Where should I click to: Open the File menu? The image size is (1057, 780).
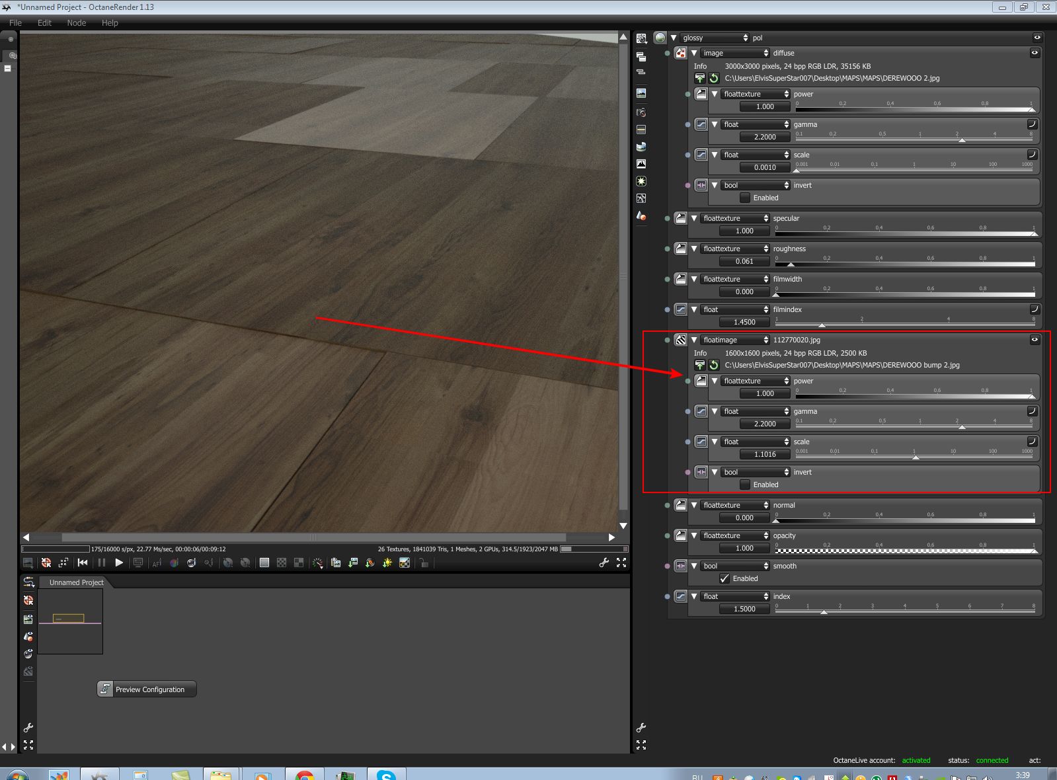pyautogui.click(x=15, y=22)
